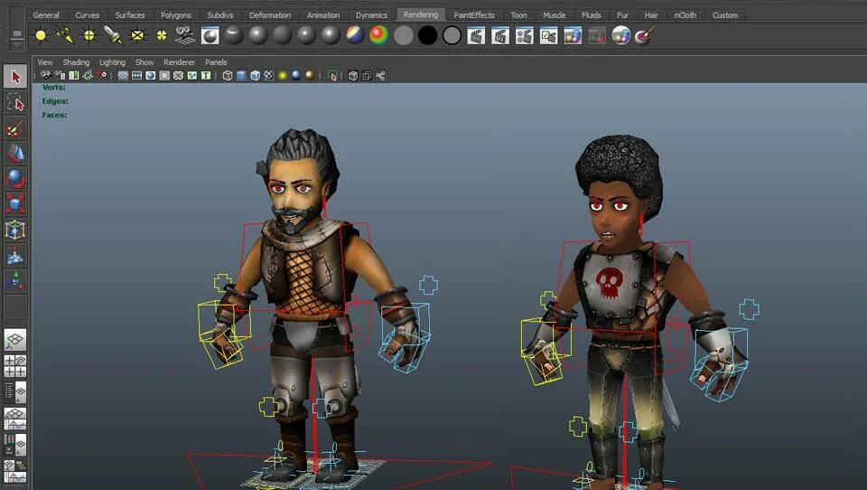Activate the Lasso select tool

point(15,102)
